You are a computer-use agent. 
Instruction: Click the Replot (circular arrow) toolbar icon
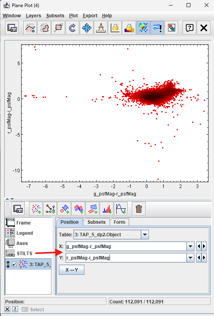72,27
